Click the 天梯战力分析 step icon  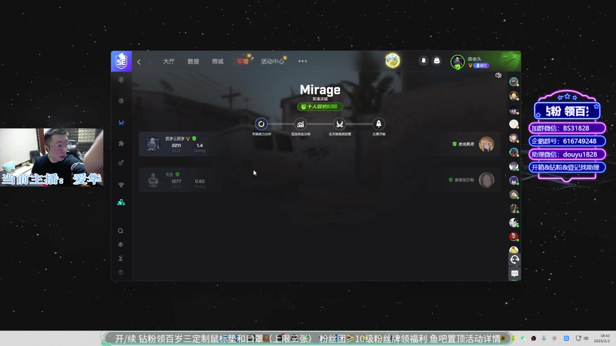click(261, 124)
